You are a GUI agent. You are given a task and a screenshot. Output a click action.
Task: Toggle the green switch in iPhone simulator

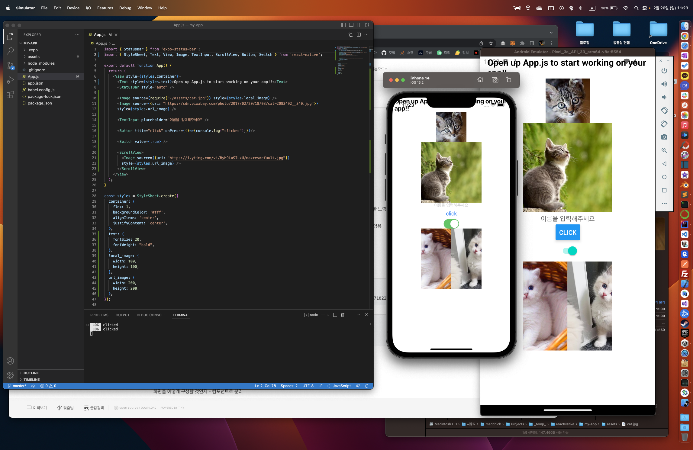pyautogui.click(x=451, y=224)
